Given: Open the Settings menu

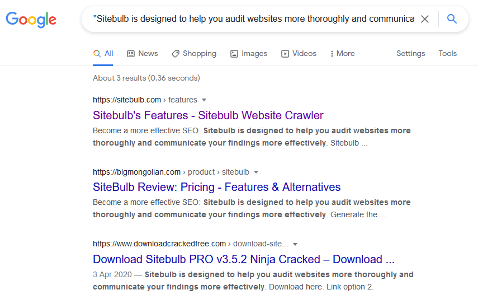Looking at the screenshot, I should [410, 53].
